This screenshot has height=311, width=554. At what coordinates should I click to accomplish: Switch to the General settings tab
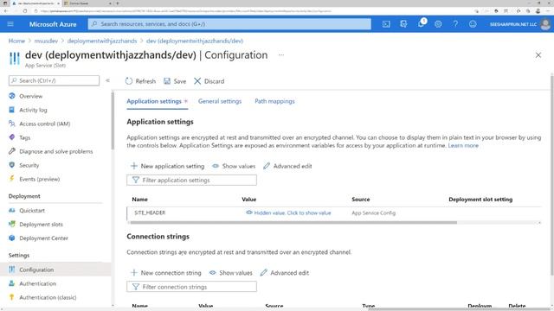[220, 101]
